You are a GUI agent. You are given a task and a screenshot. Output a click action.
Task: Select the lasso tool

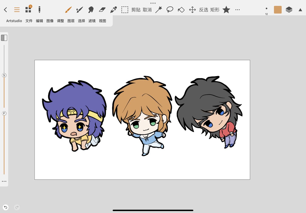tap(170, 10)
